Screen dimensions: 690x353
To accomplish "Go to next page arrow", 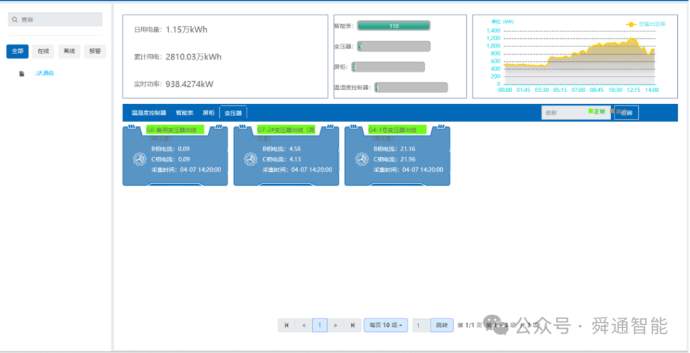I will point(335,326).
